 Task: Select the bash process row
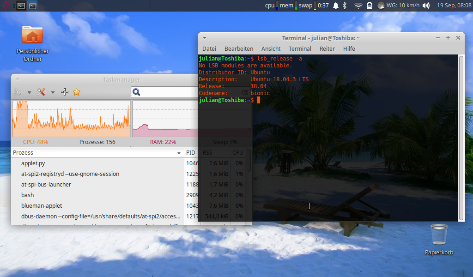tap(128, 195)
